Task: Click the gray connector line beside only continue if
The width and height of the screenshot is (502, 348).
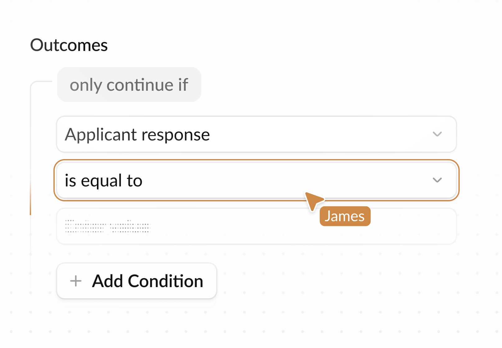Action: pyautogui.click(x=40, y=82)
